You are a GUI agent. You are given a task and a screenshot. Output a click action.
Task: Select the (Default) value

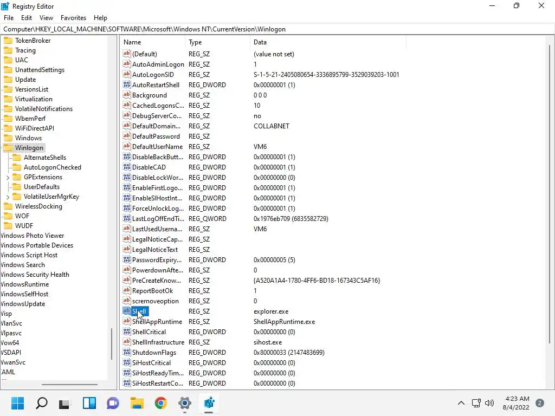144,54
